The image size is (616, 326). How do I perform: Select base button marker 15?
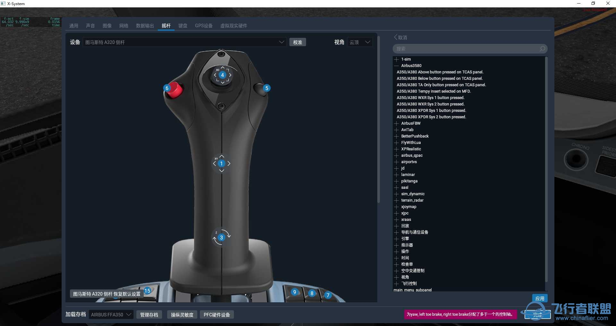click(147, 291)
